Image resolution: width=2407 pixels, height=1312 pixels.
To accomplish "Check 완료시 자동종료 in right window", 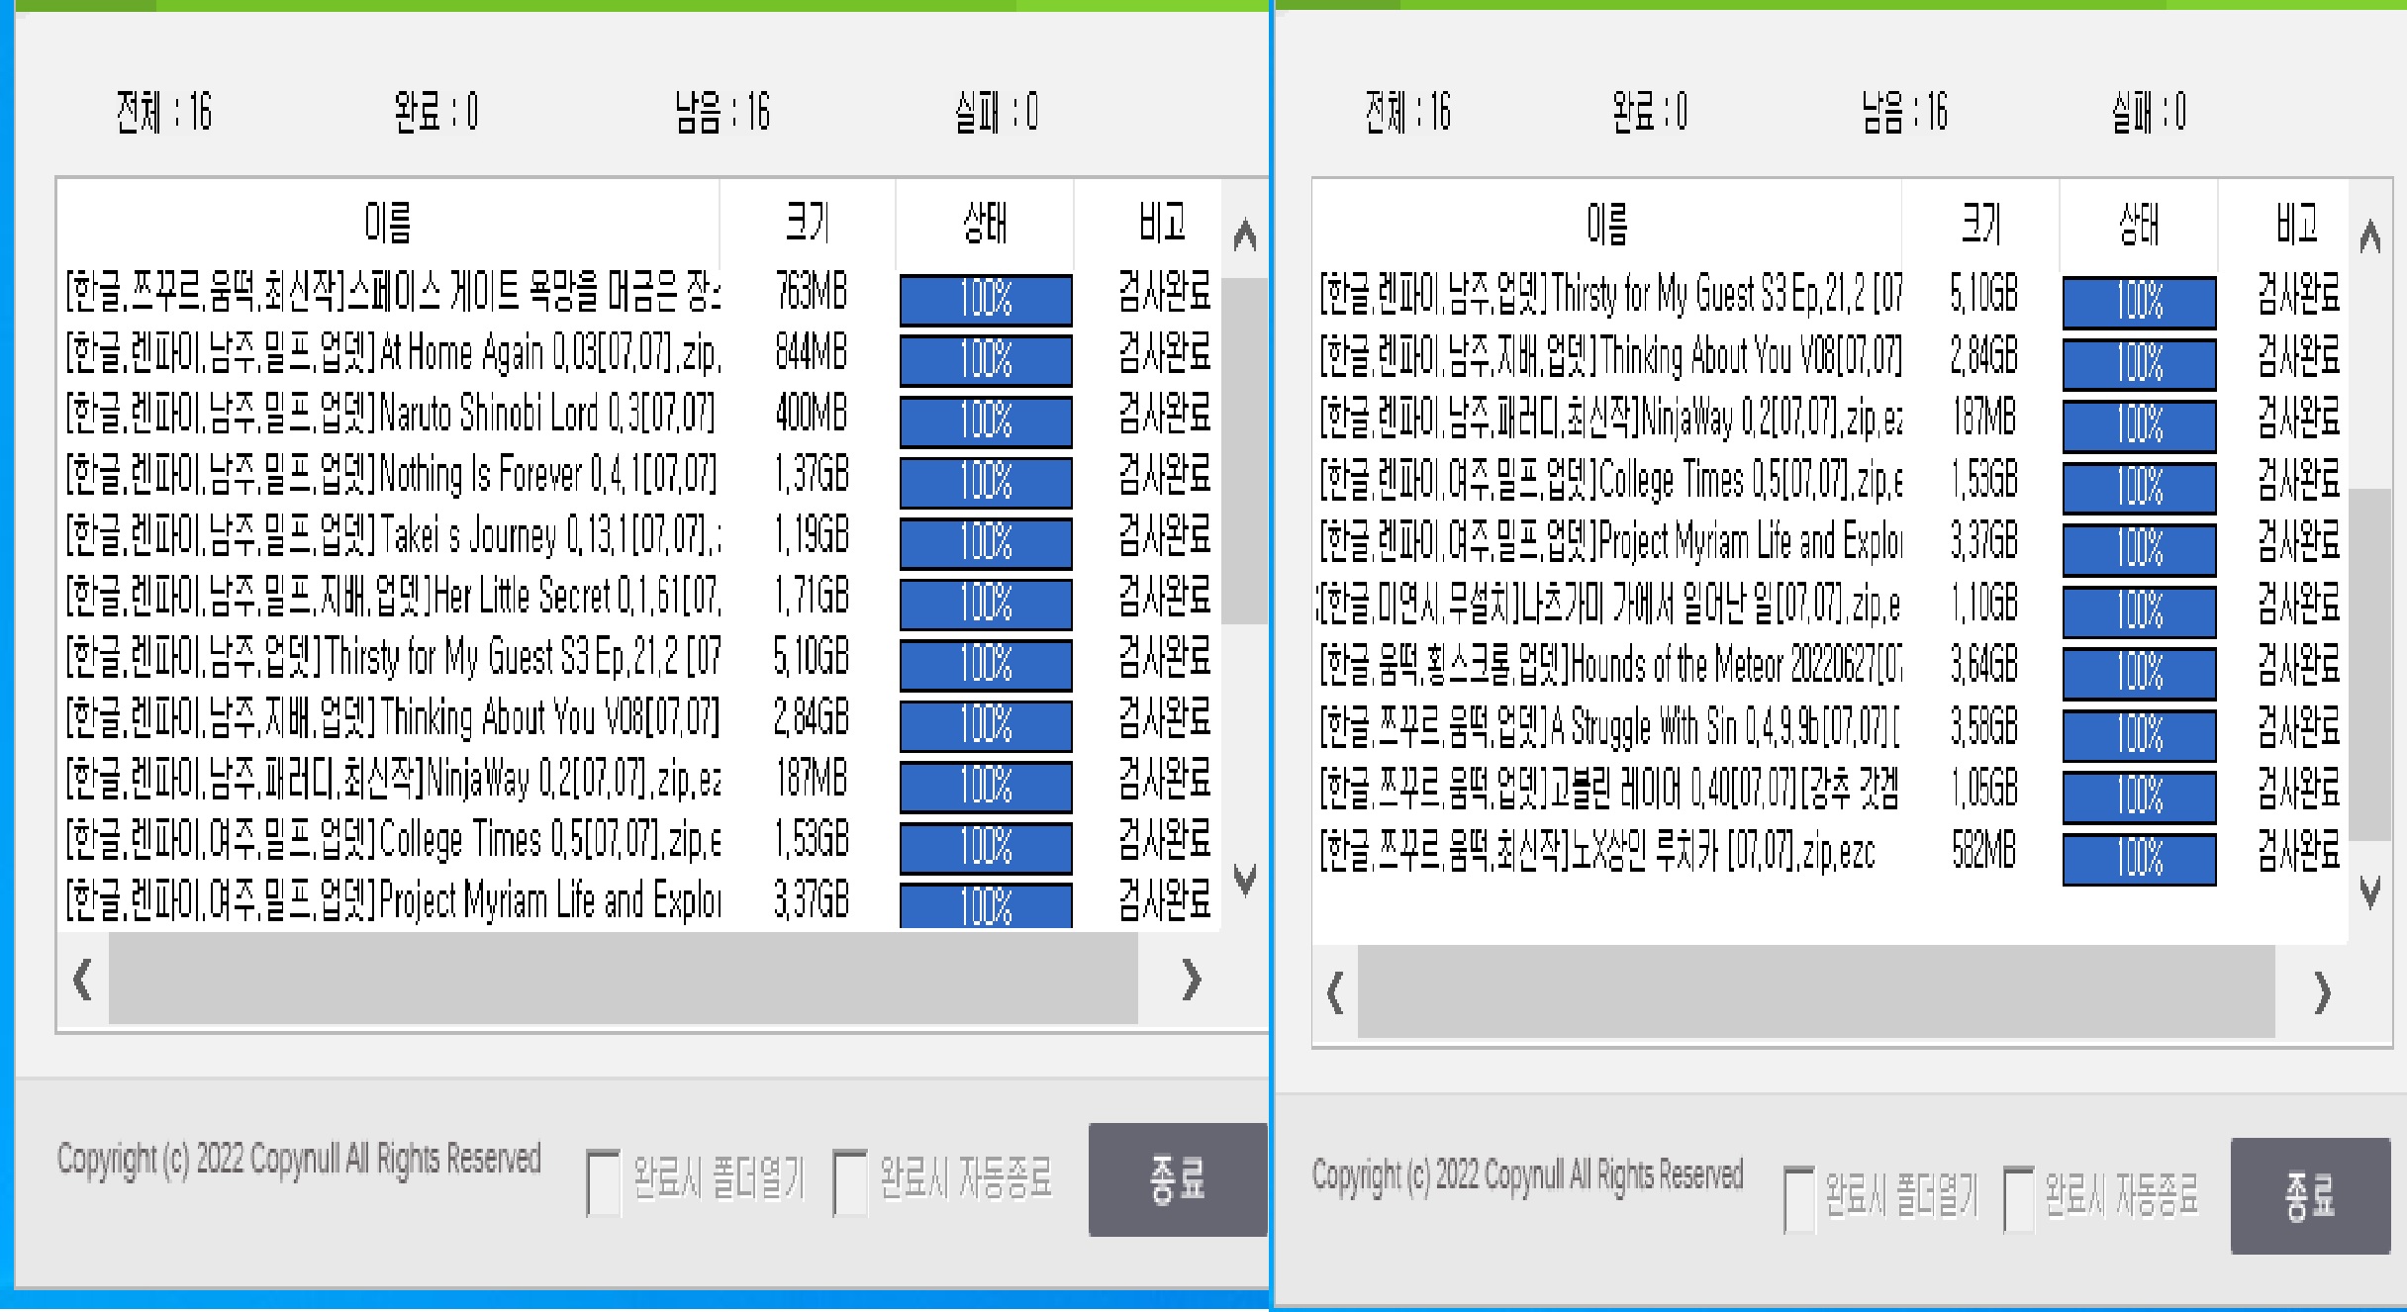I will click(2018, 1198).
